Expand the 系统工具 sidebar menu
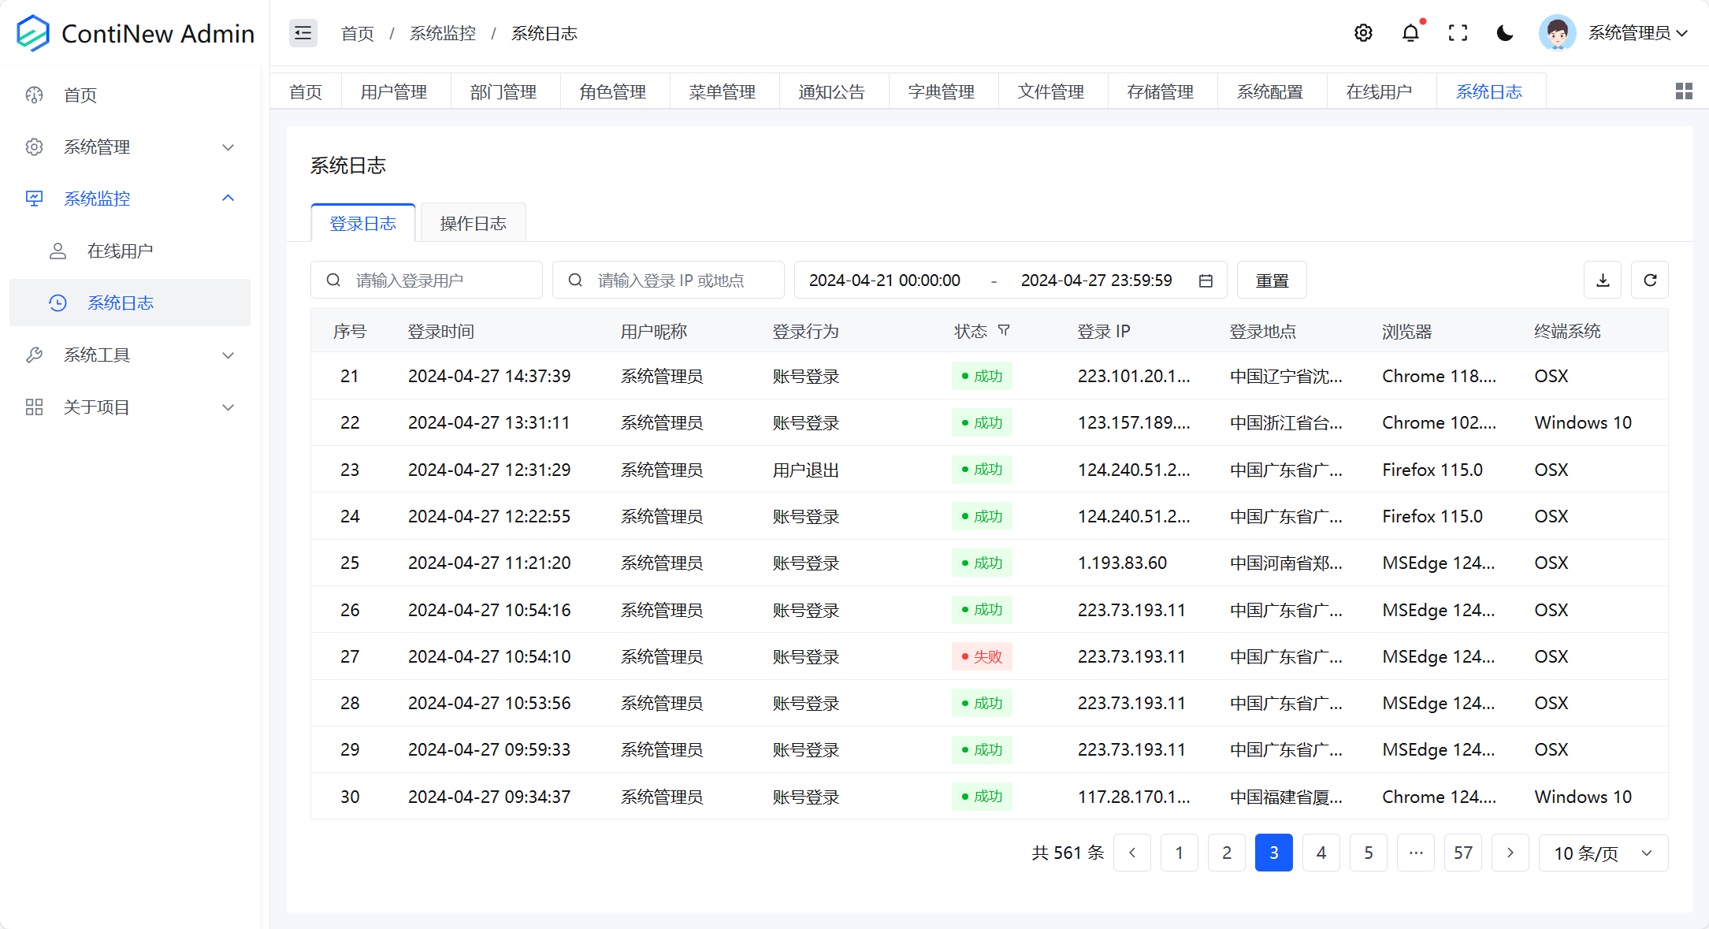This screenshot has height=929, width=1709. pos(97,355)
